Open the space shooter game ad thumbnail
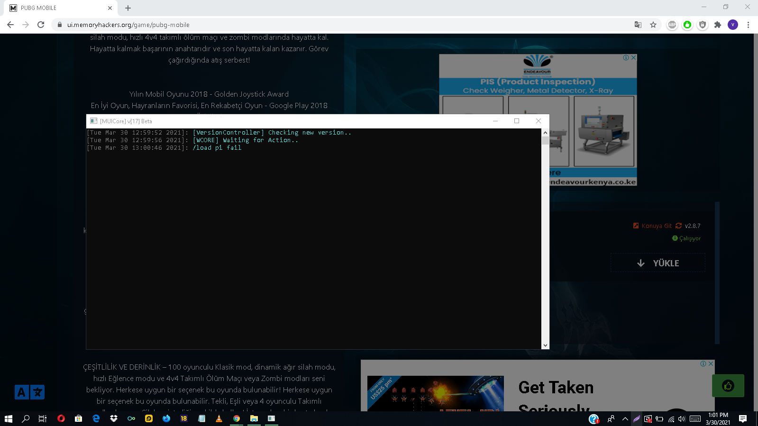This screenshot has height=426, width=758. [435, 393]
